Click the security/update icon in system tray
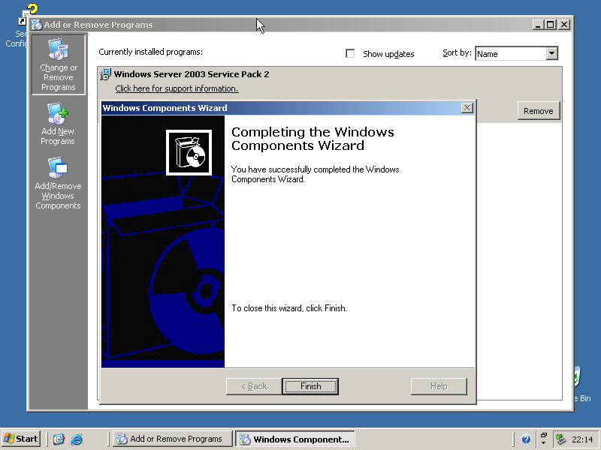The width and height of the screenshot is (601, 450). (x=560, y=439)
